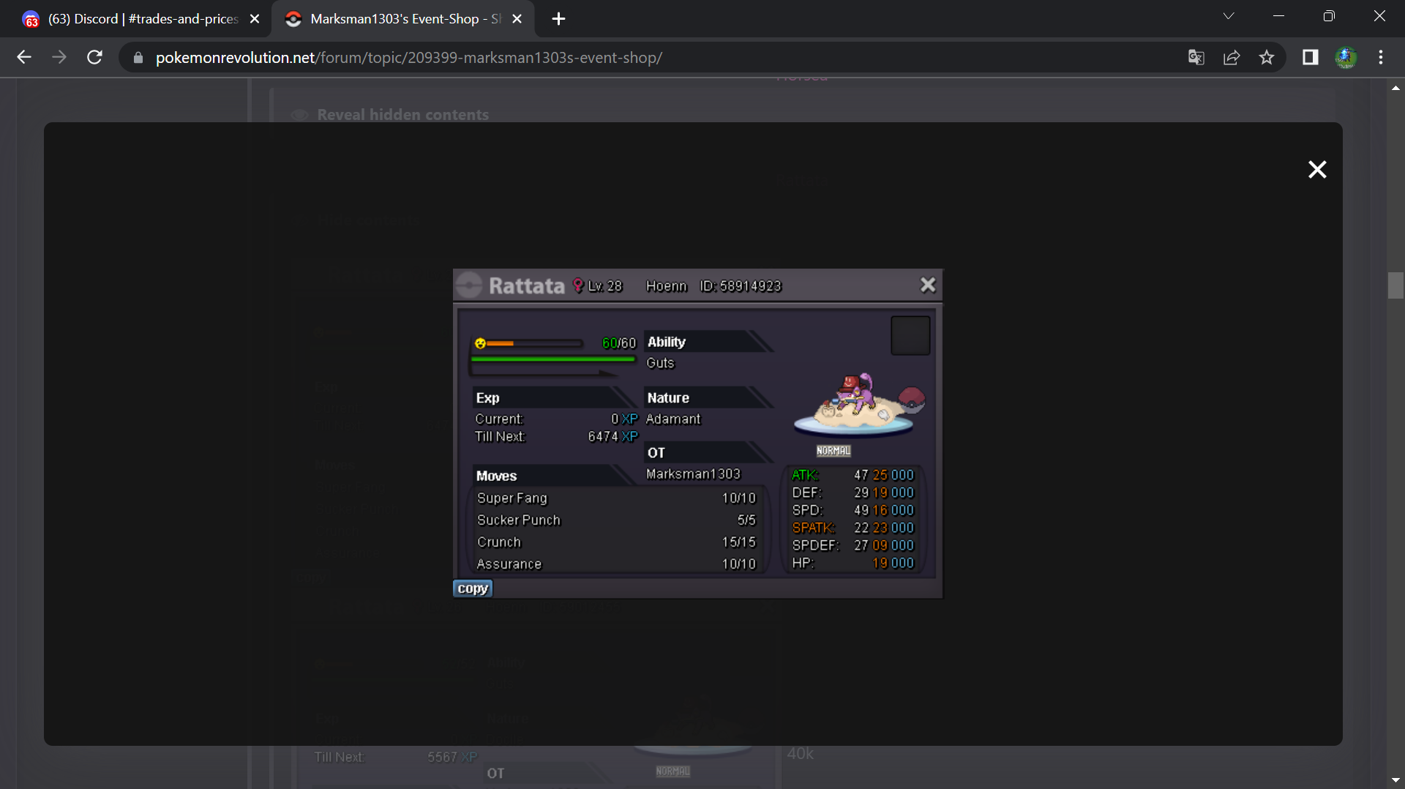Click the forward navigation arrow
The width and height of the screenshot is (1405, 789).
click(59, 57)
